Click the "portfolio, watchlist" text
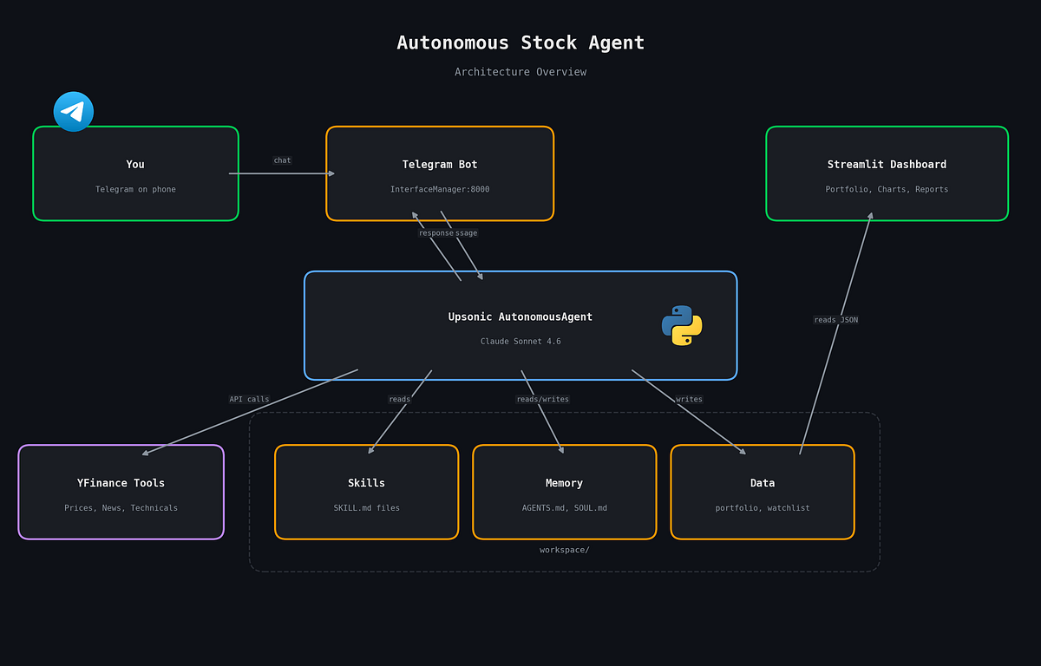The image size is (1041, 666). (763, 508)
